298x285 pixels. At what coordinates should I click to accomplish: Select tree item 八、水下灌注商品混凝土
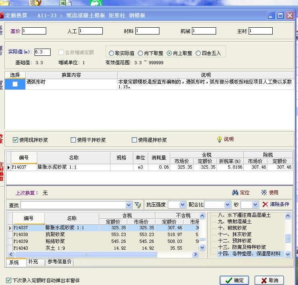[244, 215]
